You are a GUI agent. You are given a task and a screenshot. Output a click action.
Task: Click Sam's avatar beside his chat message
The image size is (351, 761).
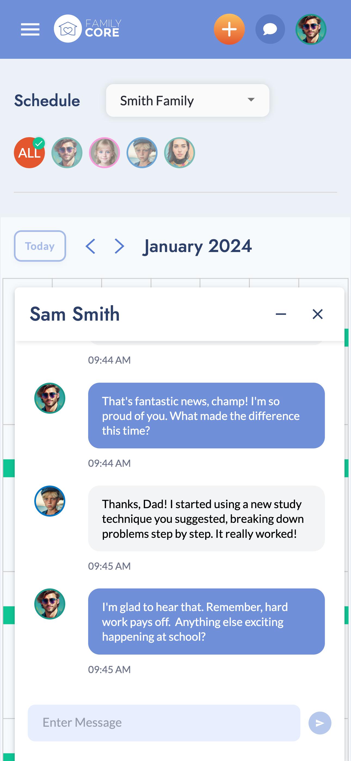tap(50, 501)
